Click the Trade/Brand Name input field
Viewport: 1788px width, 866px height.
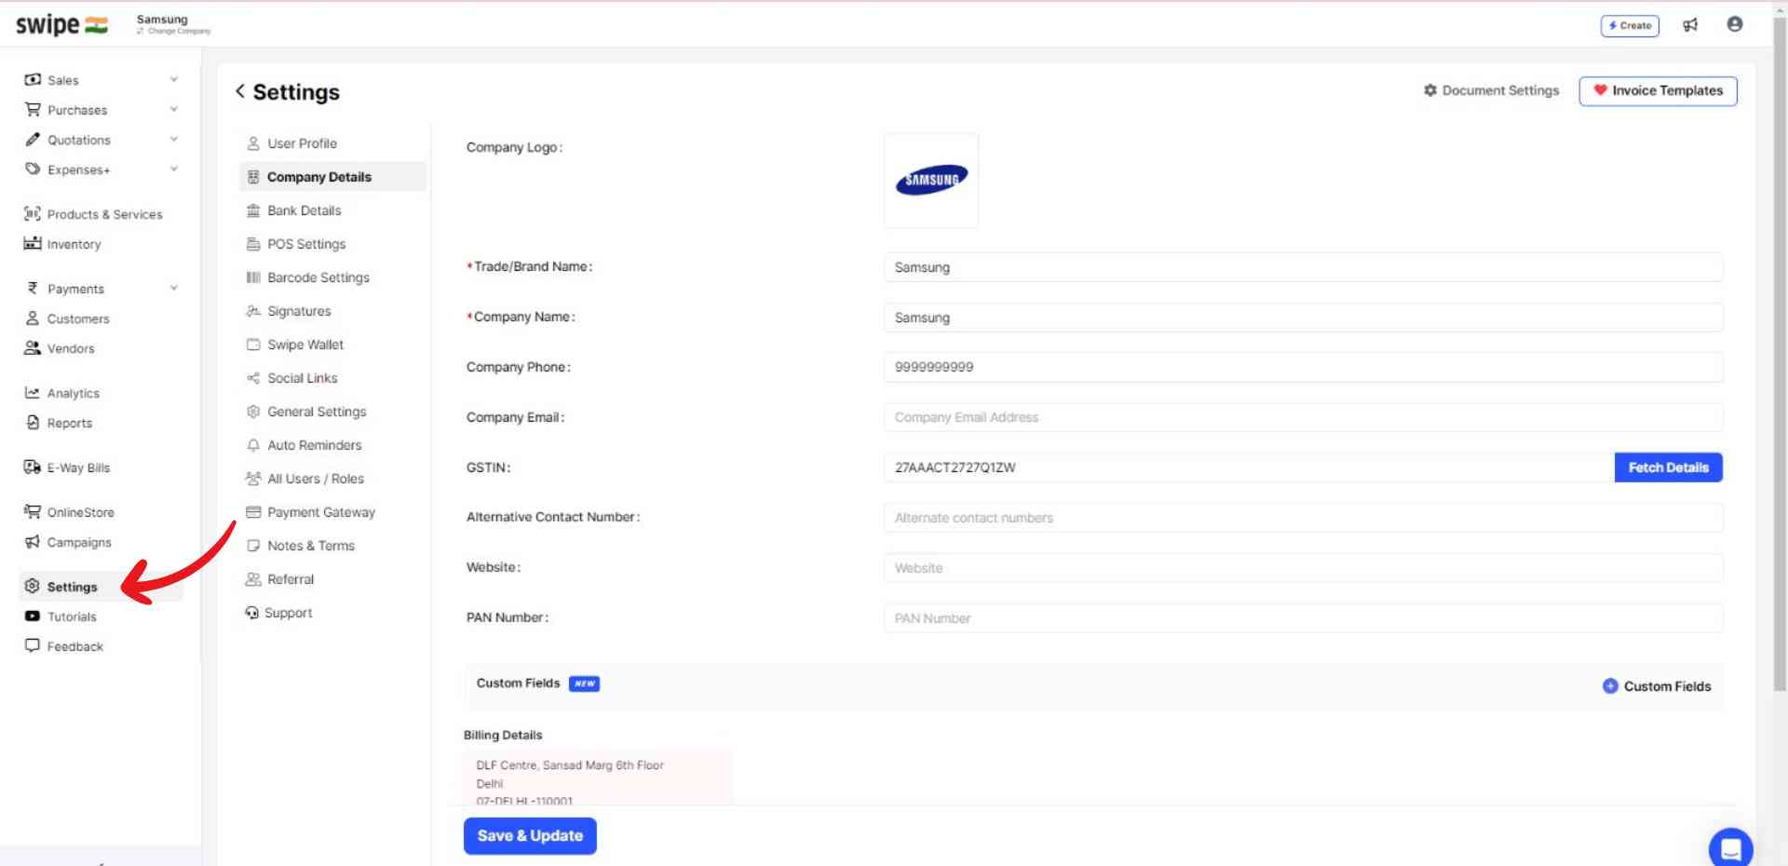click(x=1303, y=267)
